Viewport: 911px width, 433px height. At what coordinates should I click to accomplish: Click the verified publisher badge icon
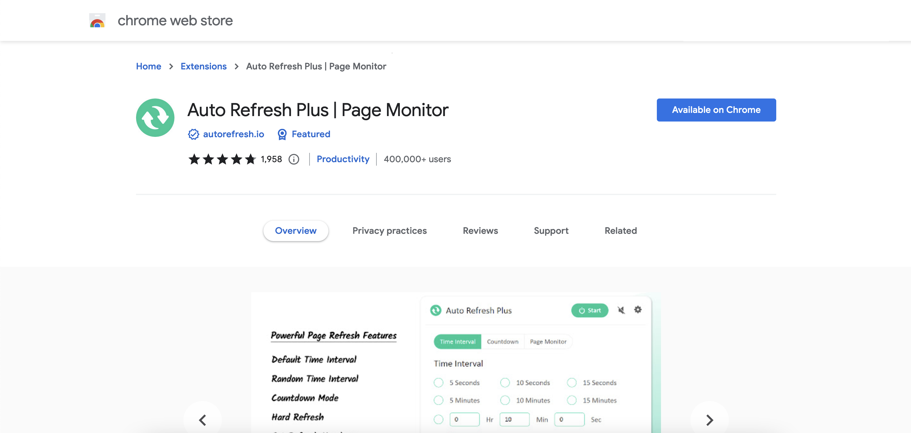193,134
